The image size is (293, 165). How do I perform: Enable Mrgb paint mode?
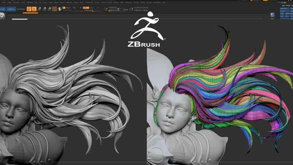(x=68, y=8)
